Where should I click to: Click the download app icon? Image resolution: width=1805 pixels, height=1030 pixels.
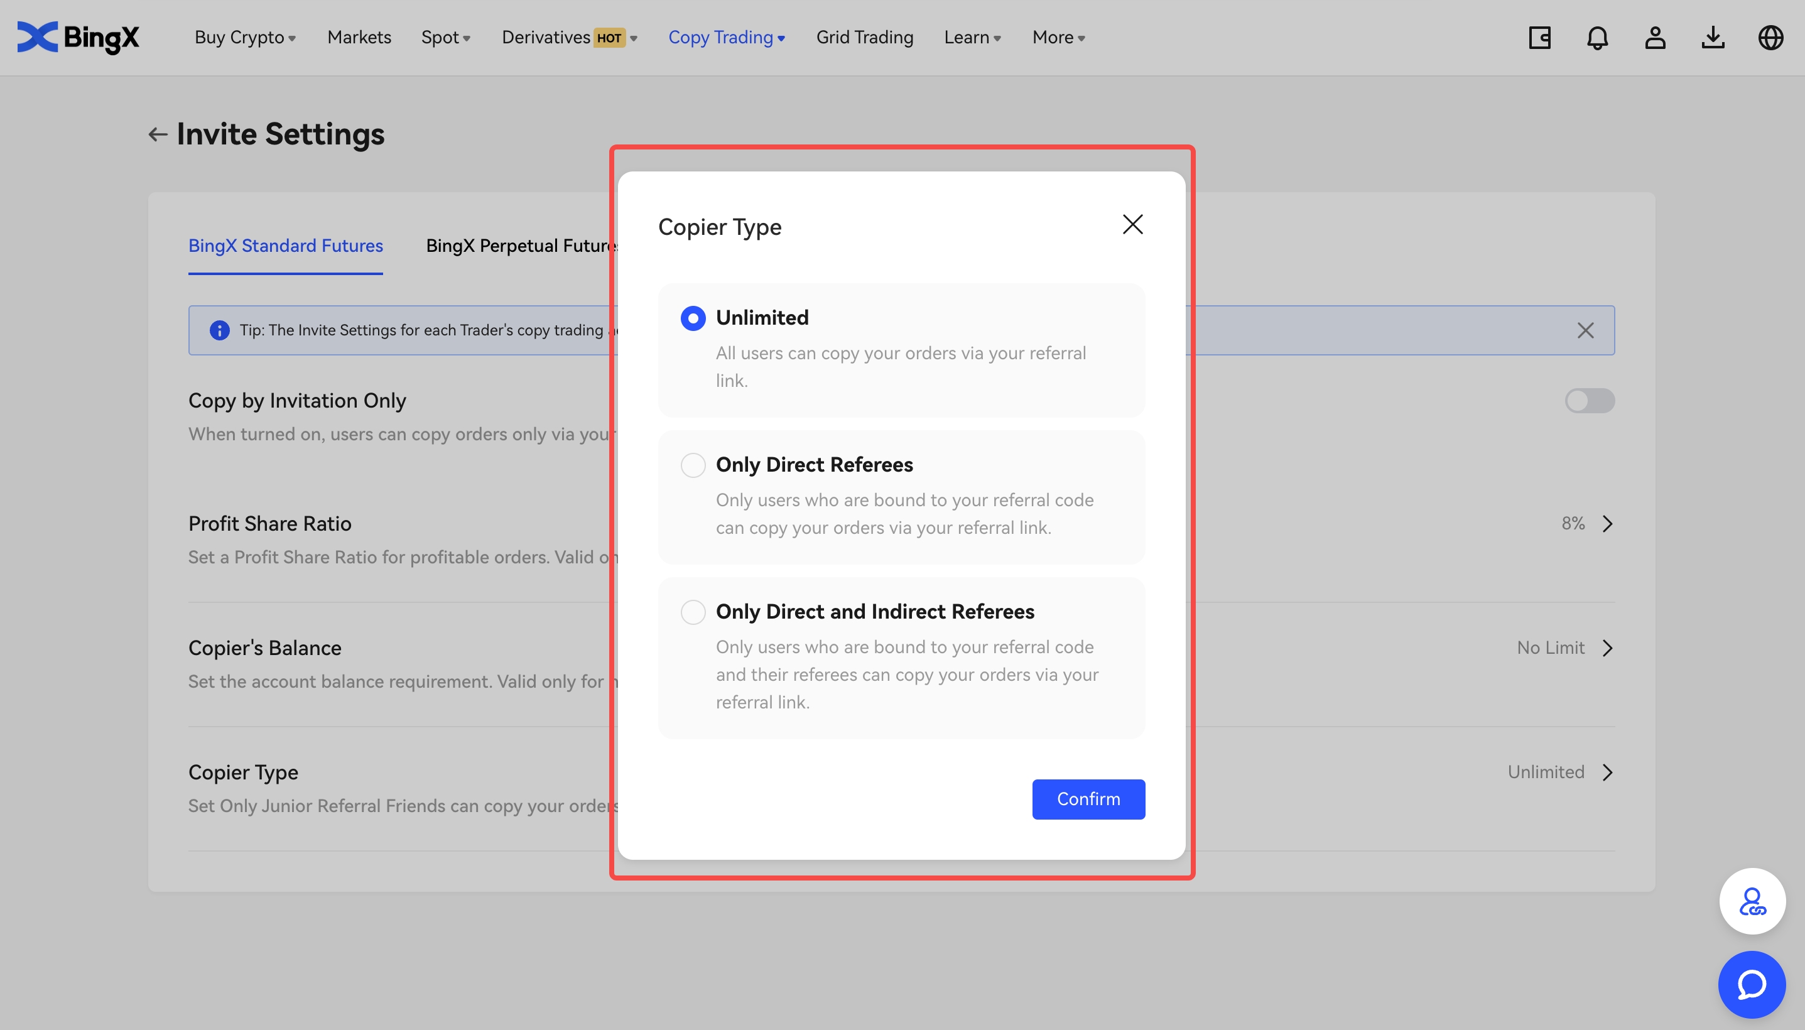pos(1713,36)
